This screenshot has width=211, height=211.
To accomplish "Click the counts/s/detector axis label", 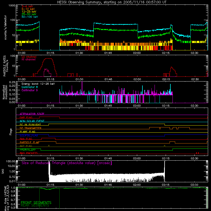I will 5,27.
